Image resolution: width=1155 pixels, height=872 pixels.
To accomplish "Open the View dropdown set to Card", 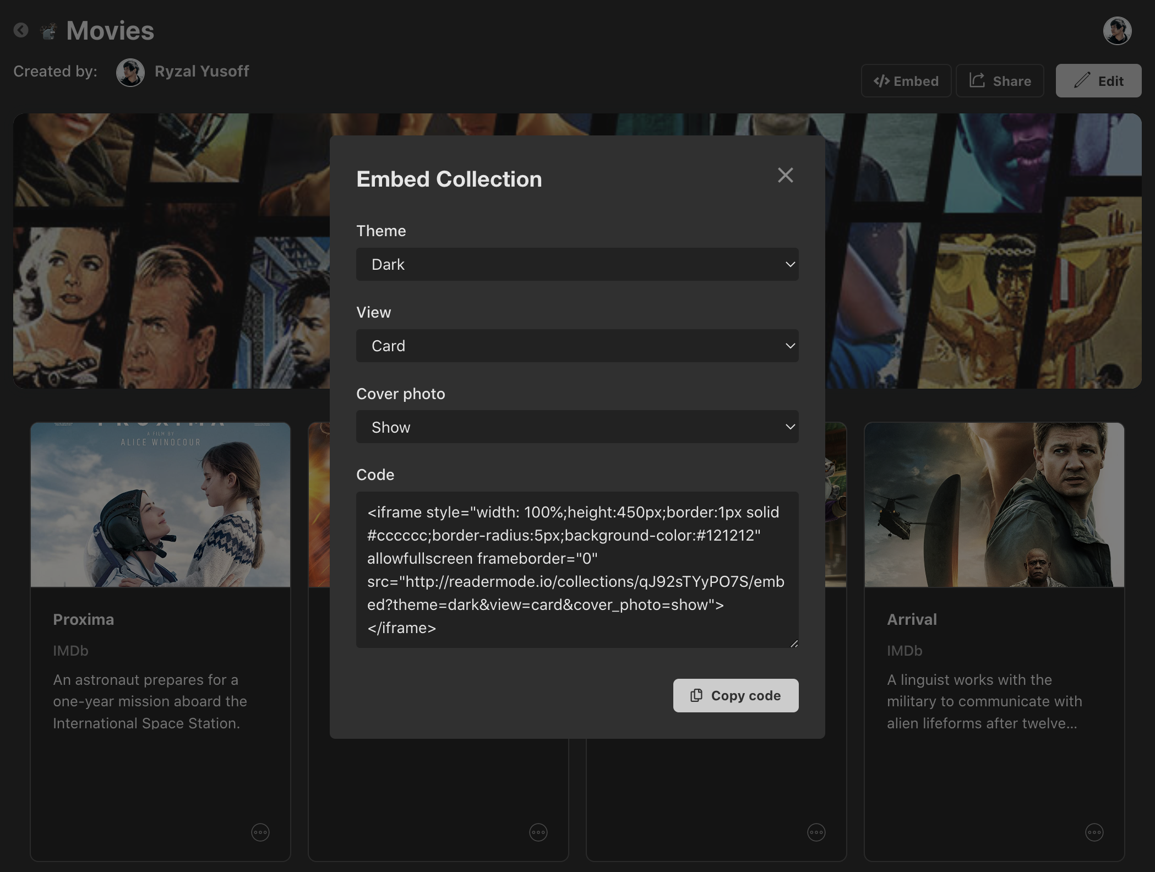I will point(577,346).
